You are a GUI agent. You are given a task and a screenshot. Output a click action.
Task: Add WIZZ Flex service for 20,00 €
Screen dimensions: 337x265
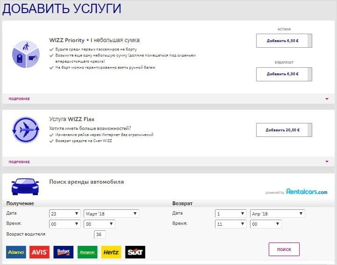(x=284, y=130)
